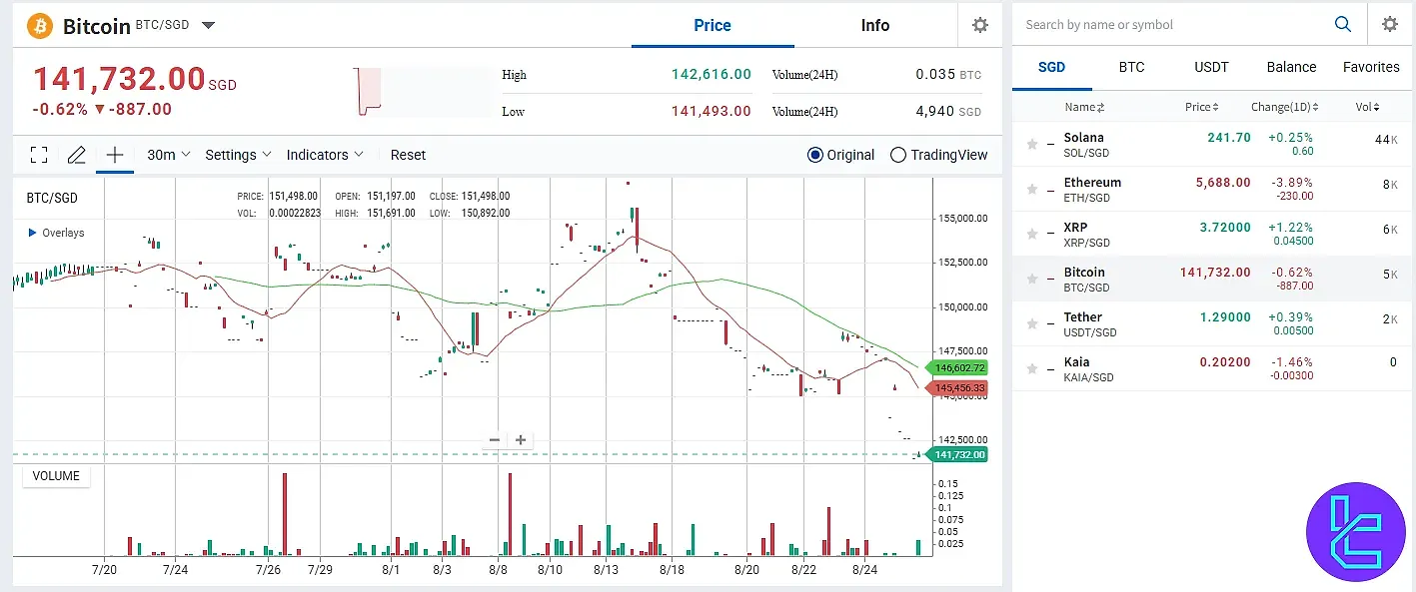Switch to the Info tab
1416x592 pixels.
point(874,25)
